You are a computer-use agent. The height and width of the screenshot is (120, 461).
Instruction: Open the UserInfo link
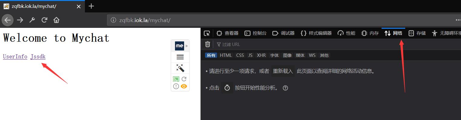tap(15, 57)
